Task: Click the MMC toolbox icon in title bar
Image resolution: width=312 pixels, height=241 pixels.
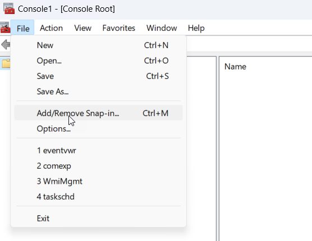Action: pyautogui.click(x=9, y=9)
